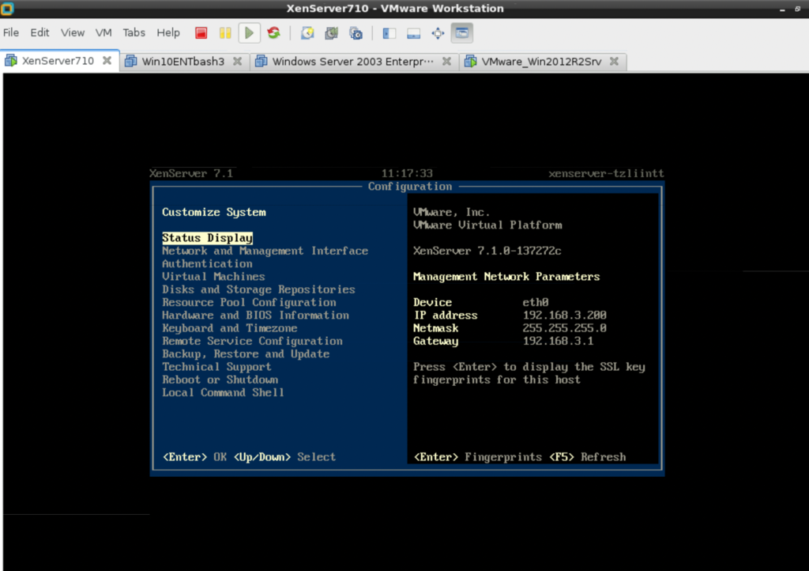
Task: Click the Netmask value 255.255.255.0
Action: tap(564, 328)
